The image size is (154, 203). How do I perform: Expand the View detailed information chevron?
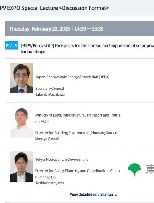coord(116,195)
